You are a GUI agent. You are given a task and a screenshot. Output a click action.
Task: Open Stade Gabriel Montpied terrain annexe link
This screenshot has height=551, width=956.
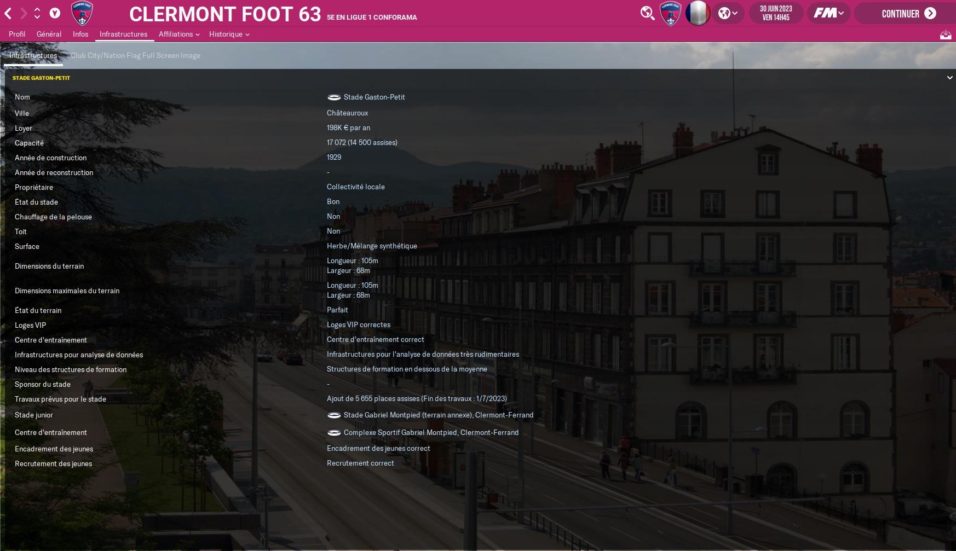[439, 415]
